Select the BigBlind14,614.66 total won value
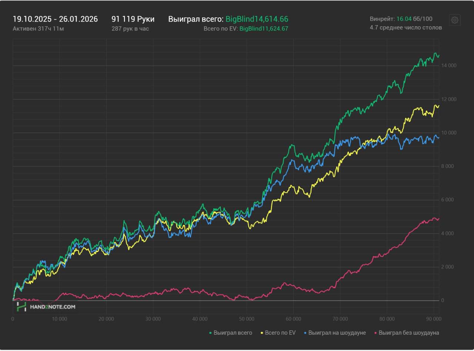 (257, 19)
